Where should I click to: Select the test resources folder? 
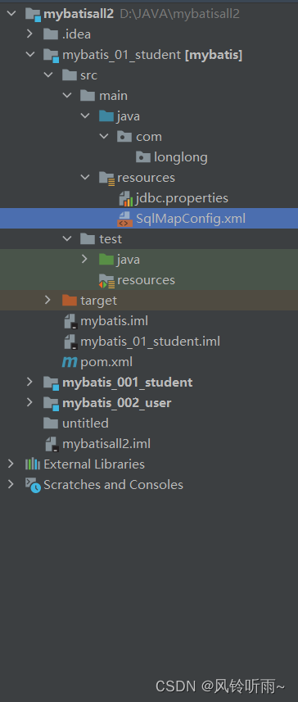coord(137,280)
